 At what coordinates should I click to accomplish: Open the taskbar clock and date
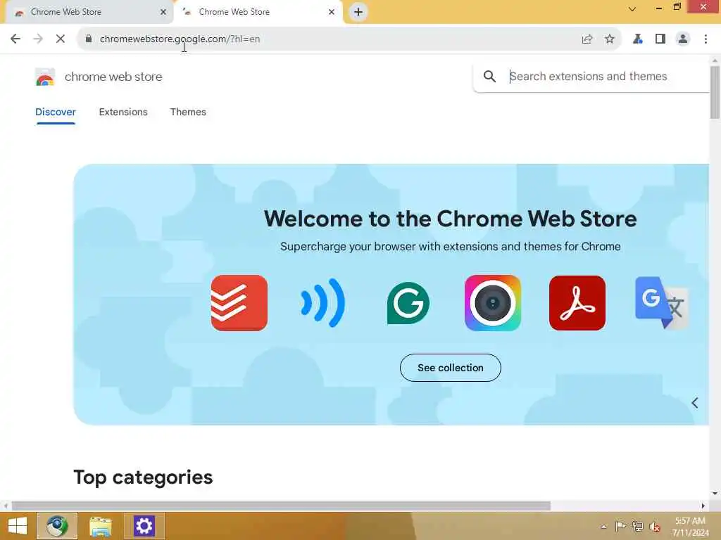pos(690,527)
